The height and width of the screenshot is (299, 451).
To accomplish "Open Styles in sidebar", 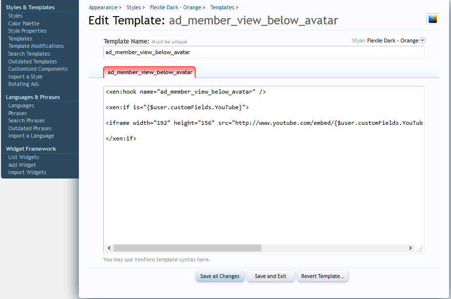I will coord(15,16).
